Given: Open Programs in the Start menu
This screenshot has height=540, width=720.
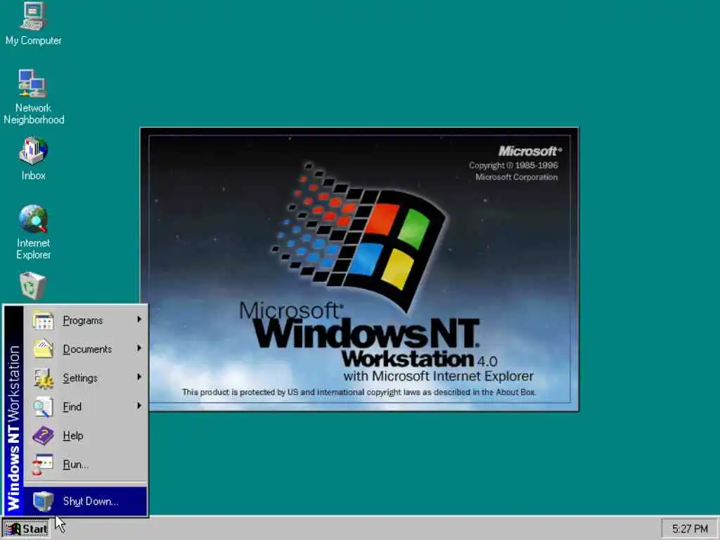Looking at the screenshot, I should [85, 320].
